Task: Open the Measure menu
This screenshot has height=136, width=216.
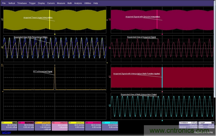Action: (x=61, y=3)
